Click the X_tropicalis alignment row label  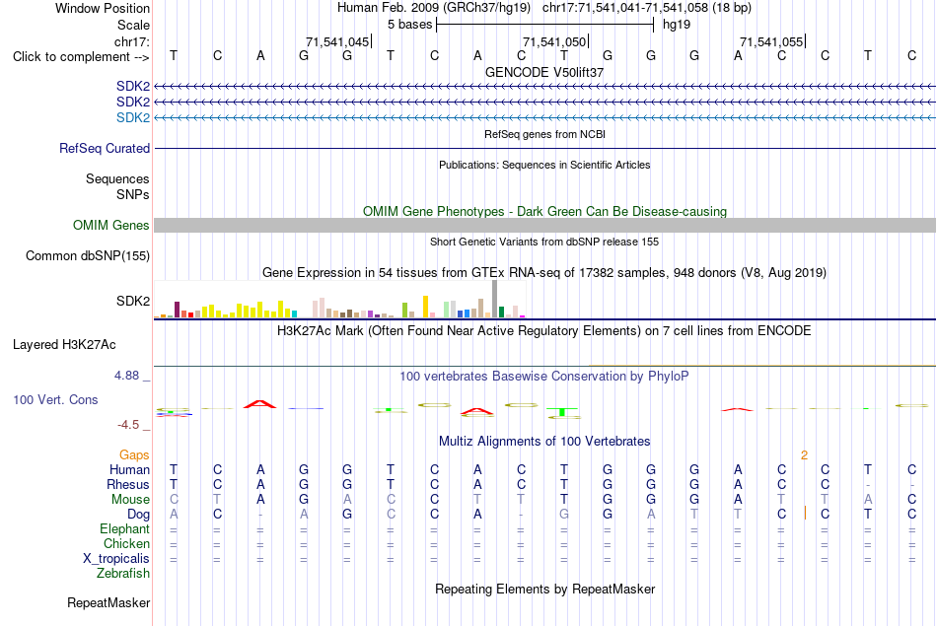click(x=116, y=559)
